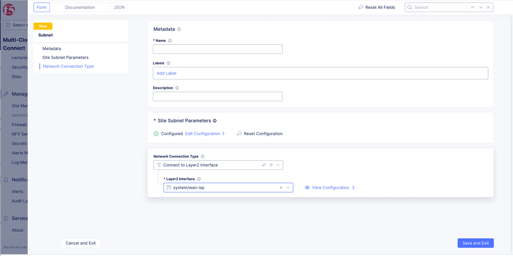Jump to previous search result arrow
The height and width of the screenshot is (256, 513).
pyautogui.click(x=472, y=7)
